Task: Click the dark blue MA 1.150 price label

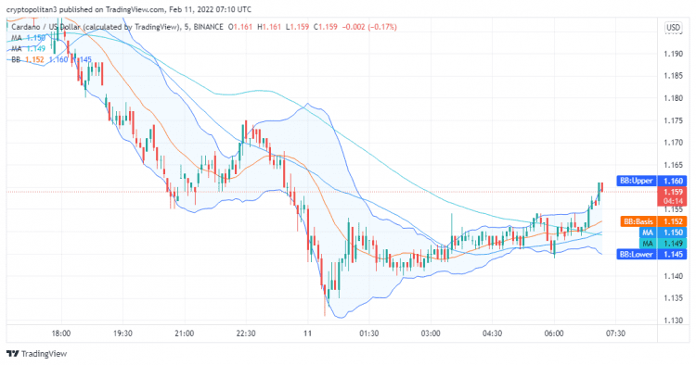Action: coord(663,233)
